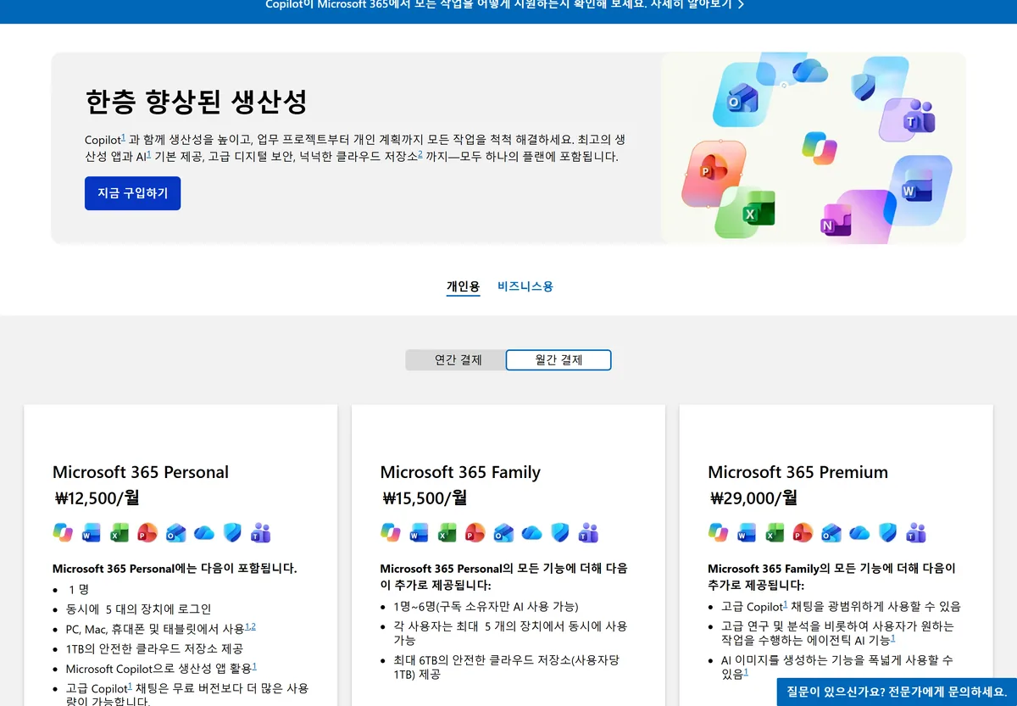Open the 전문가에게 문의하세요 chat button

pyautogui.click(x=897, y=691)
